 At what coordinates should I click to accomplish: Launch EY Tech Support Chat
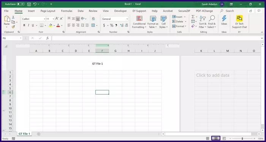tap(239, 22)
